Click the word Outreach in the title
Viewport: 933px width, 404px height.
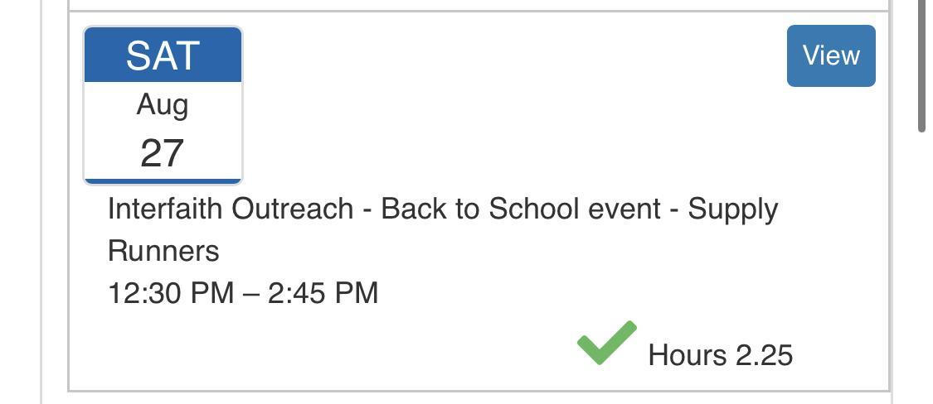pyautogui.click(x=292, y=209)
